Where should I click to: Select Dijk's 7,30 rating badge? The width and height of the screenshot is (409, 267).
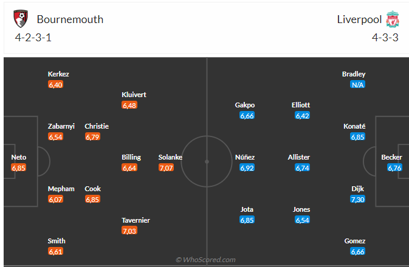pyautogui.click(x=357, y=199)
